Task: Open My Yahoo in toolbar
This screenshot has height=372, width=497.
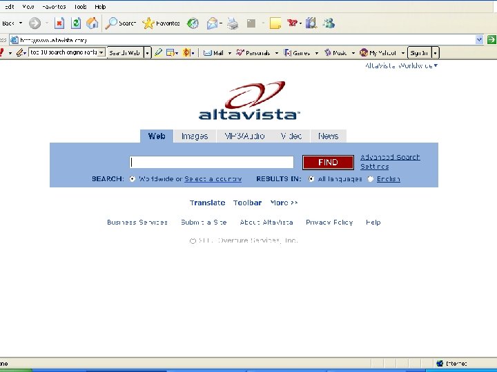Action: click(x=378, y=53)
